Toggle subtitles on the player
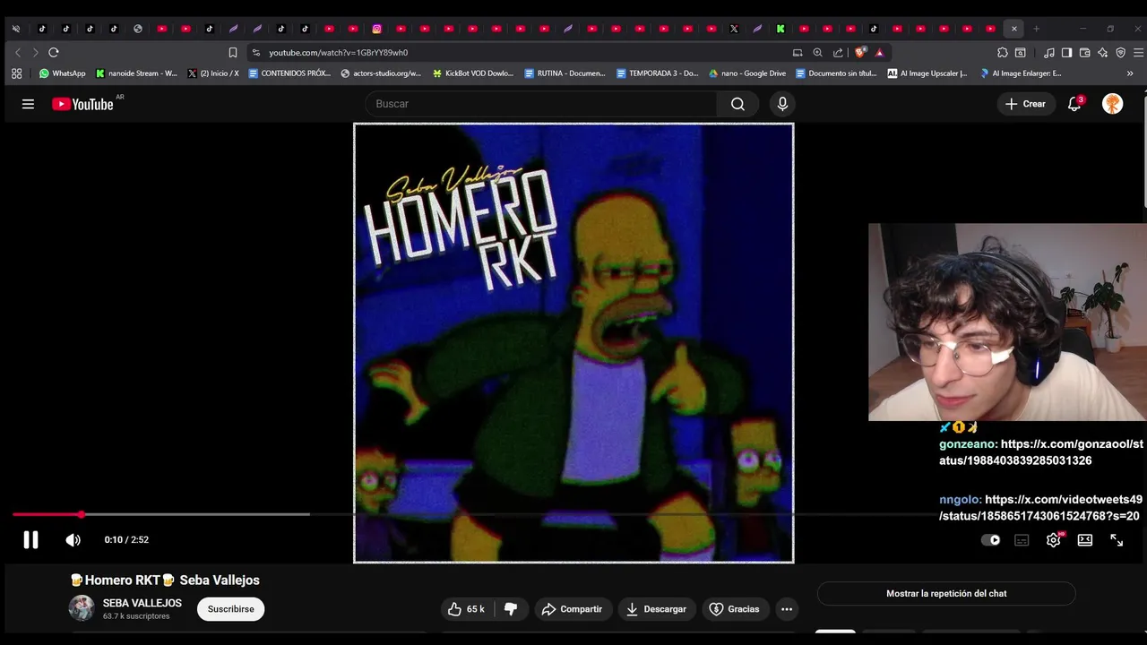1147x645 pixels. coord(1022,540)
